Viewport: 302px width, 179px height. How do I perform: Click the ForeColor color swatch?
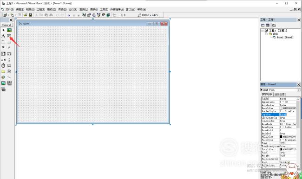click(281, 149)
